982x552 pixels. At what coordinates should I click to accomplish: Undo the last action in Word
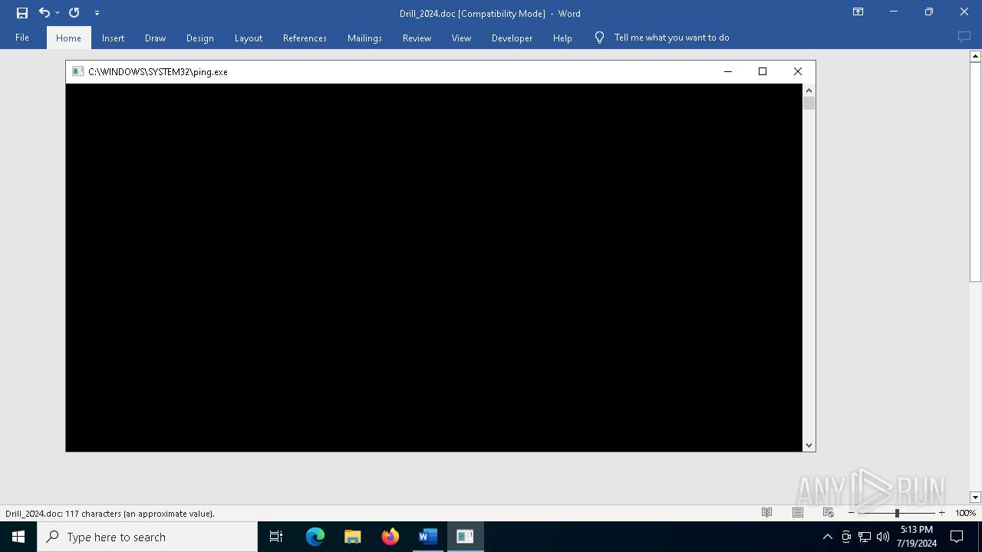[44, 13]
